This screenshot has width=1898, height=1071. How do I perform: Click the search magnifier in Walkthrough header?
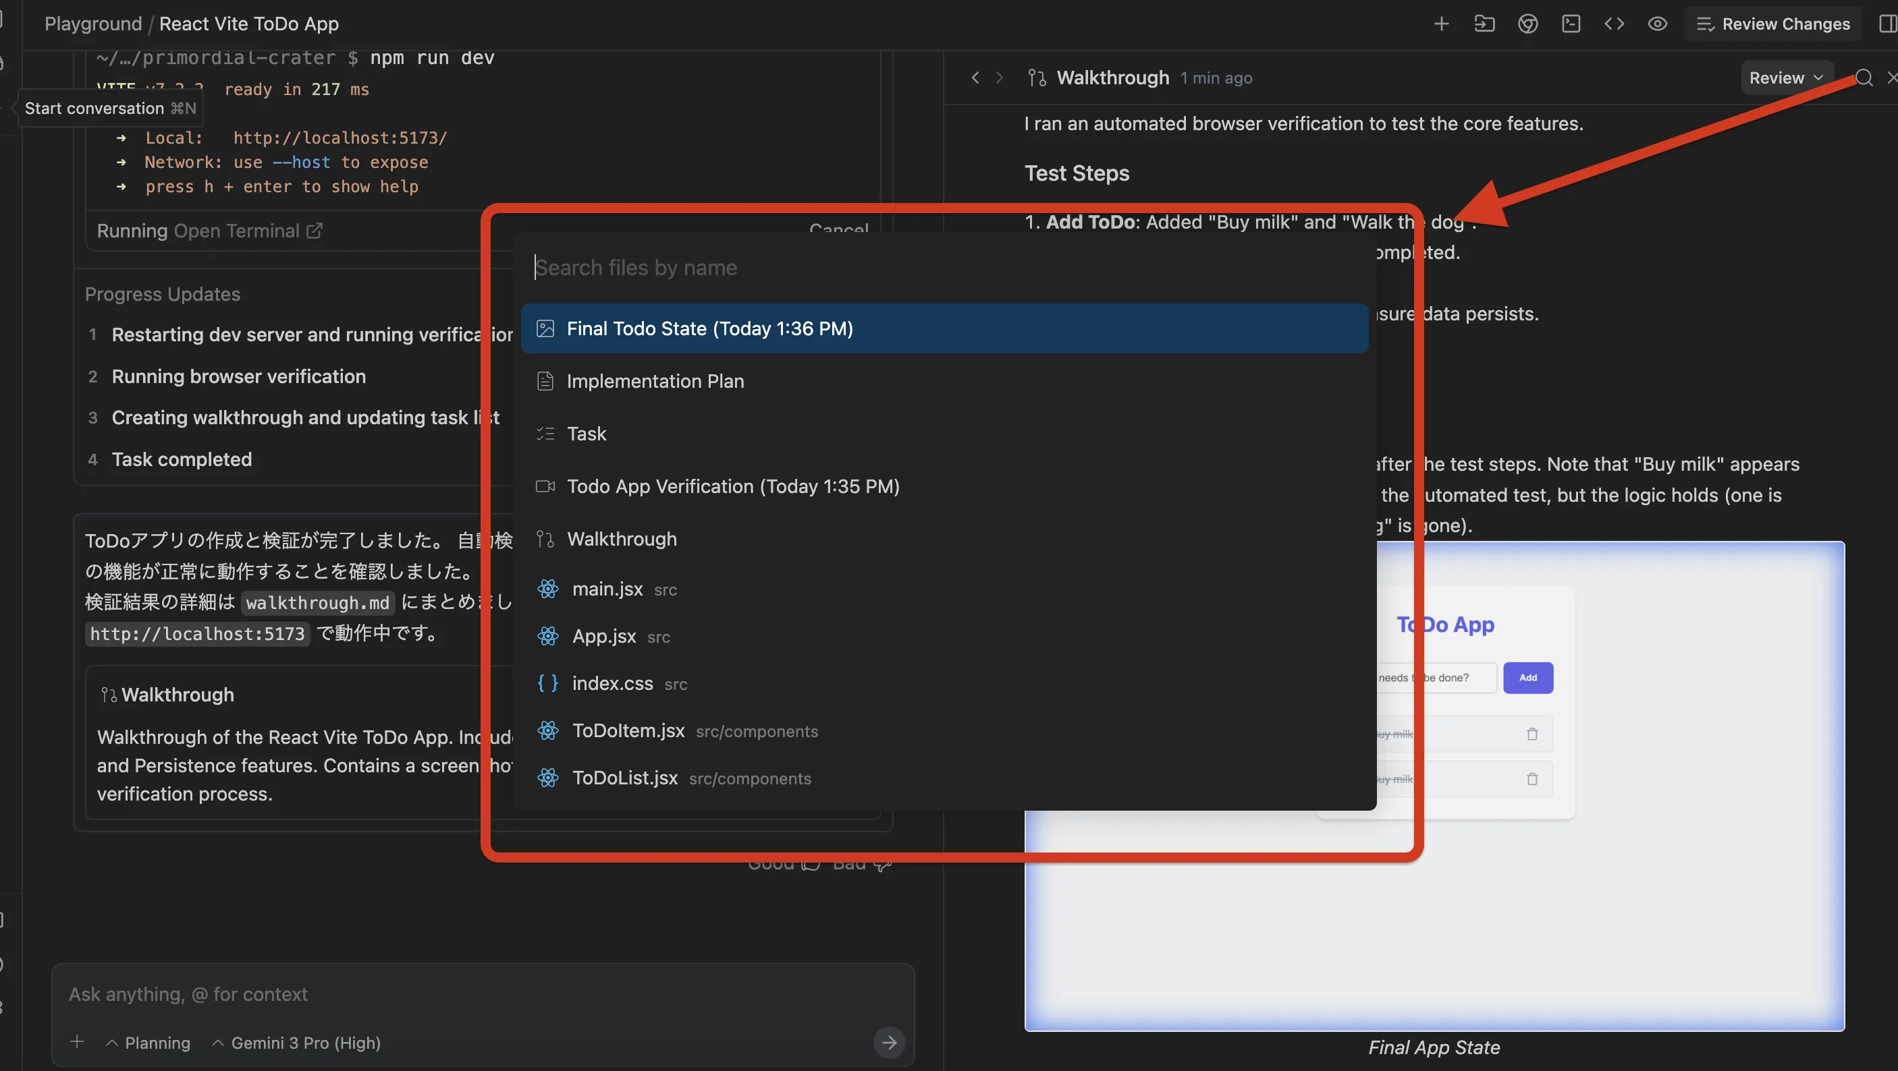(x=1864, y=78)
